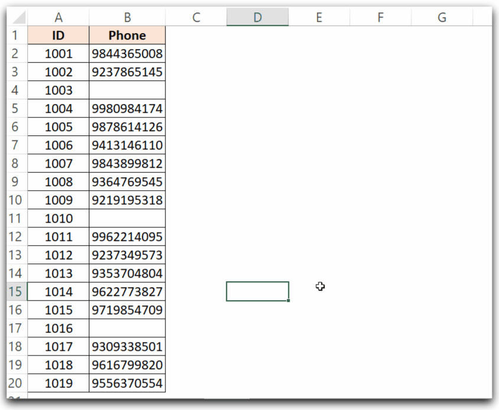Click phone number 9962214095
The image size is (499, 410).
127,236
